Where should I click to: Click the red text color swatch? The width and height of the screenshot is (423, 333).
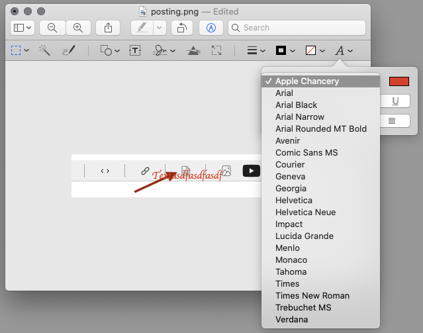[x=399, y=81]
